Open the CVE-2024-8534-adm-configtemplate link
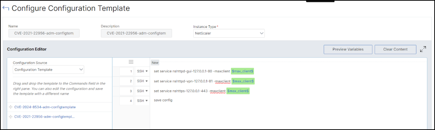Image resolution: width=435 pixels, height=130 pixels. coord(45,107)
